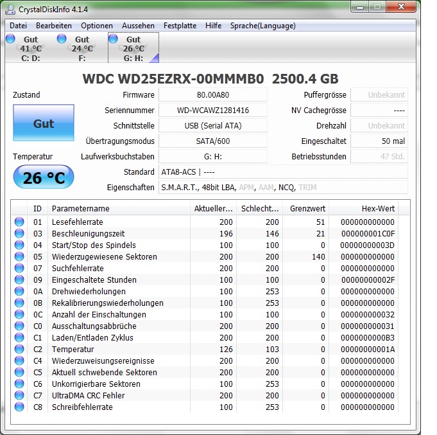Click the 26 °C temperature button

point(44,177)
